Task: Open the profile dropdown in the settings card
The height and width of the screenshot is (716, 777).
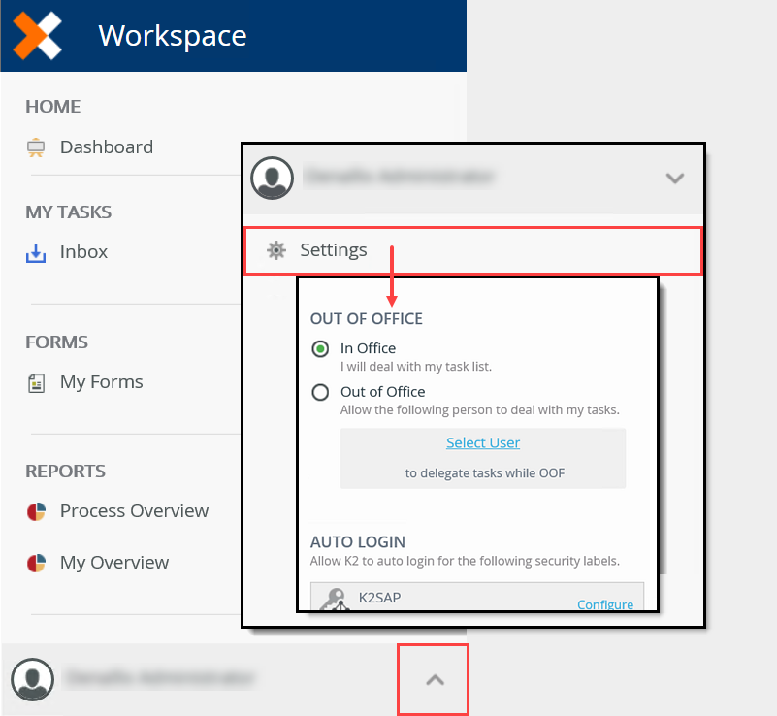Action: click(x=675, y=179)
